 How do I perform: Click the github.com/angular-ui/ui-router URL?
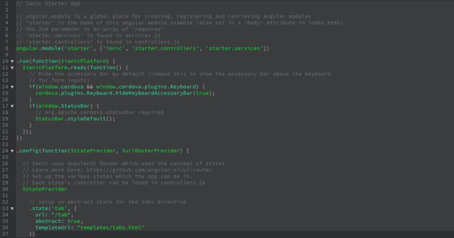click(149, 170)
